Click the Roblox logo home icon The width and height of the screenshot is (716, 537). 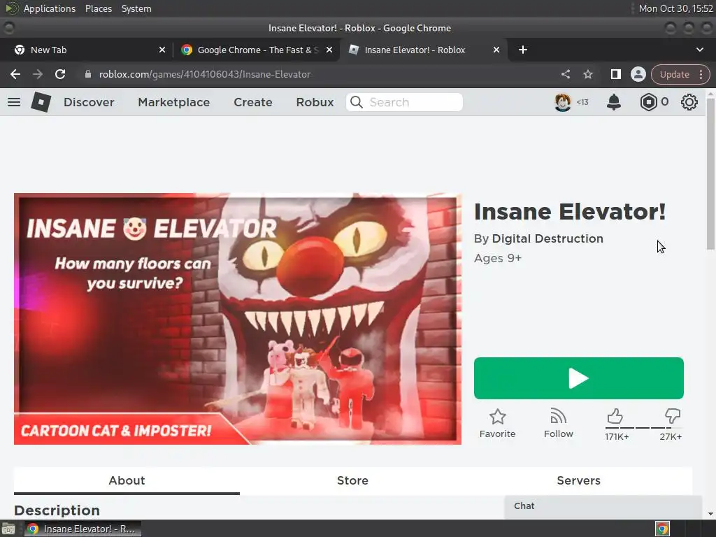tap(41, 102)
